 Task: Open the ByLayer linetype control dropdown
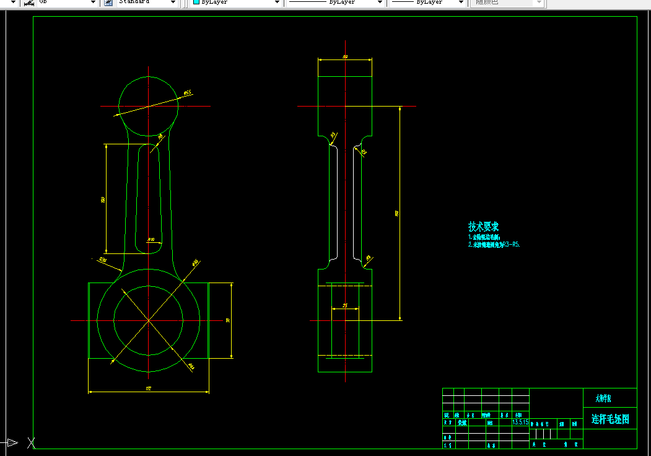pyautogui.click(x=380, y=2)
